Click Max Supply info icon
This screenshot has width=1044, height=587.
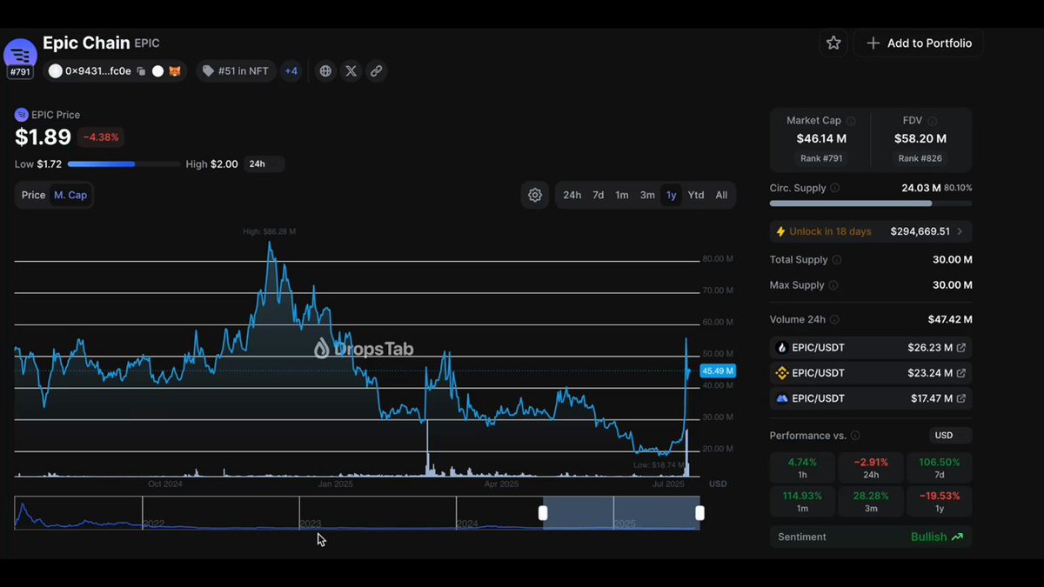pyautogui.click(x=833, y=285)
